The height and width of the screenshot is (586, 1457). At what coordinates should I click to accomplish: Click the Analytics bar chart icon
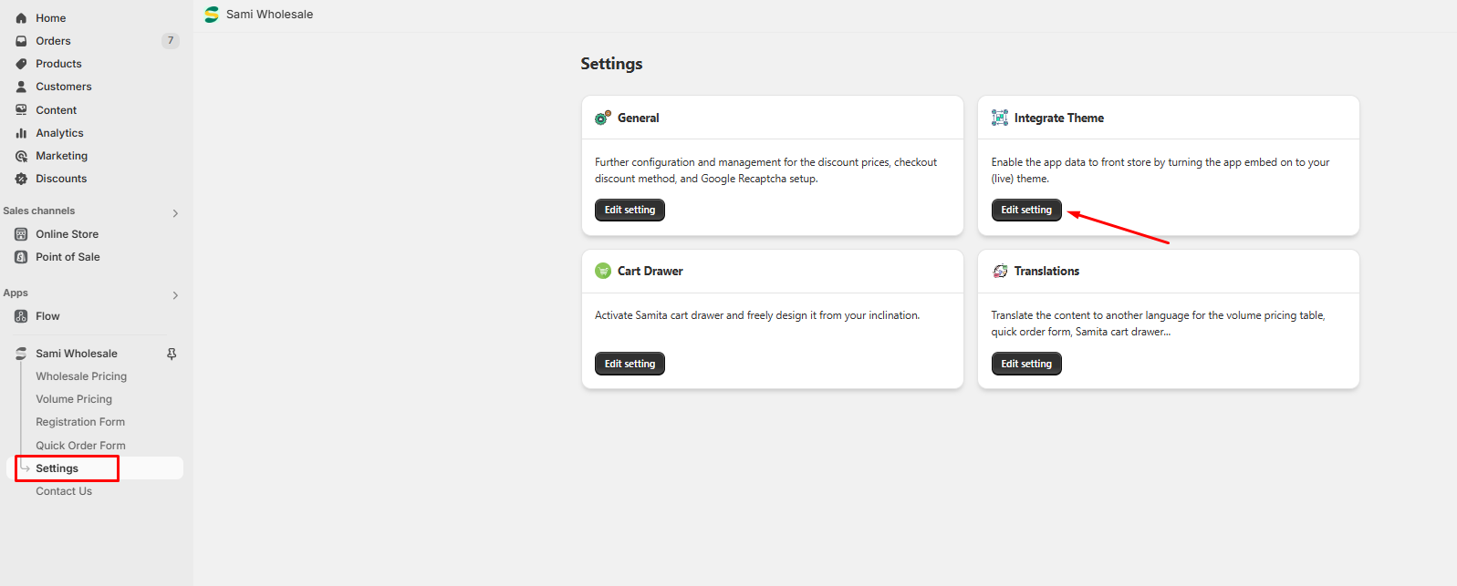tap(21, 133)
